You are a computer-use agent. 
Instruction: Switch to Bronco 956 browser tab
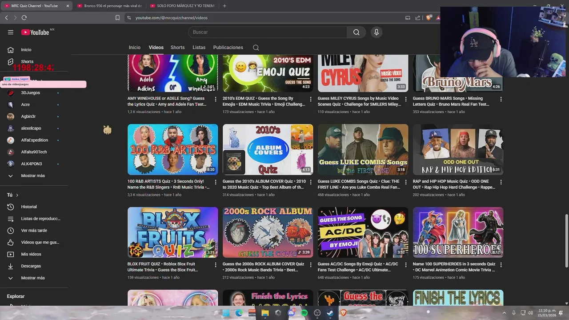point(109,6)
